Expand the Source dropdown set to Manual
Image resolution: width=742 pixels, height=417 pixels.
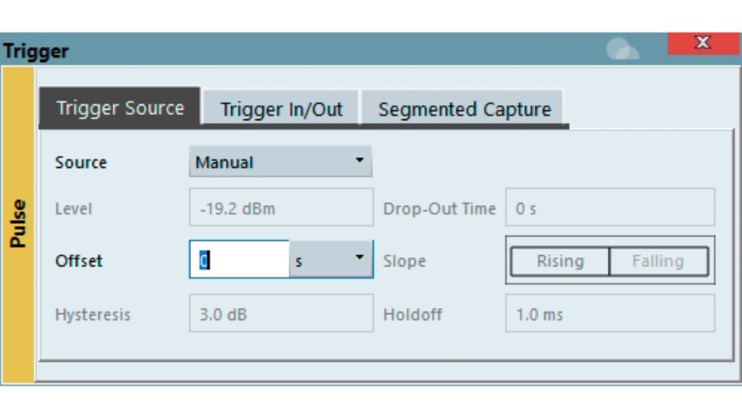coord(280,162)
